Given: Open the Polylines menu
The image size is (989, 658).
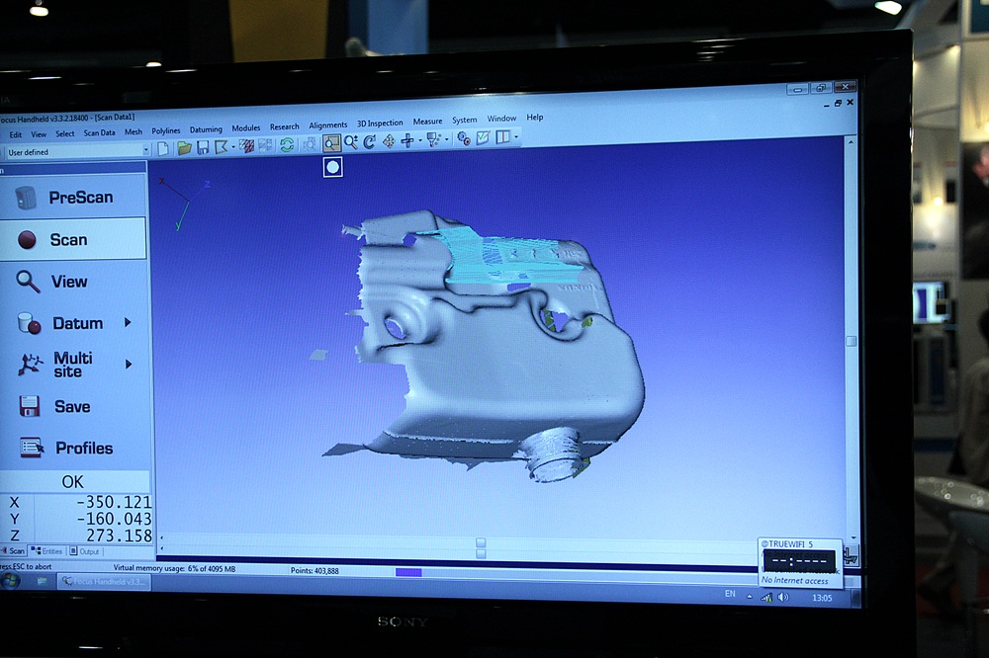Looking at the screenshot, I should (x=166, y=130).
